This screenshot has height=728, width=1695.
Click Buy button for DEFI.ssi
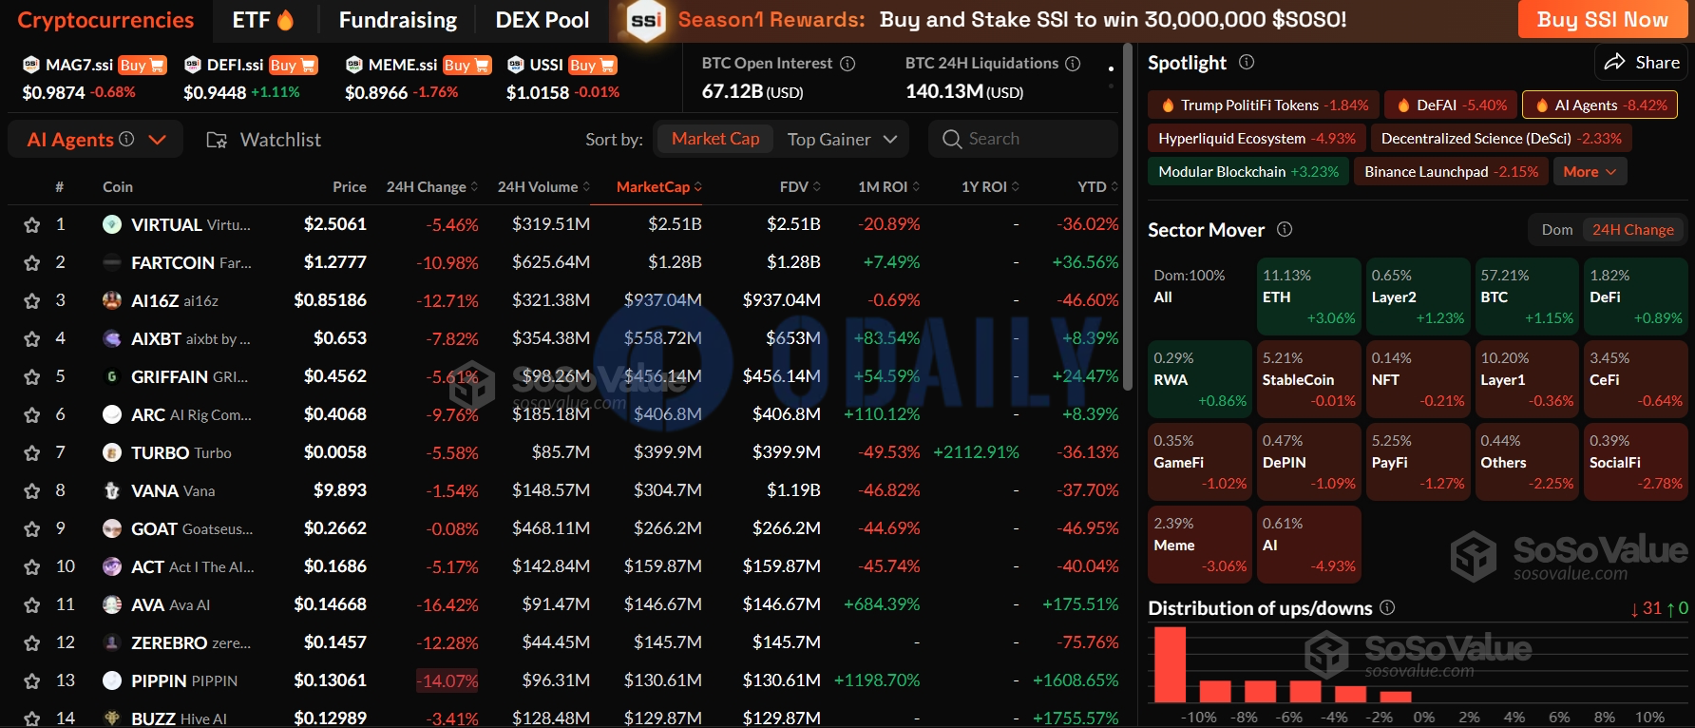(x=293, y=65)
